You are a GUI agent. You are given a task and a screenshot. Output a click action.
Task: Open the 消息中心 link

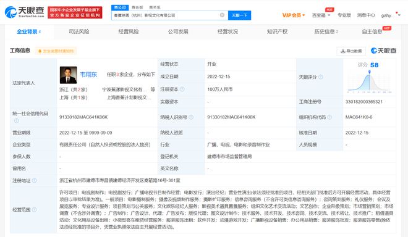pos(366,15)
